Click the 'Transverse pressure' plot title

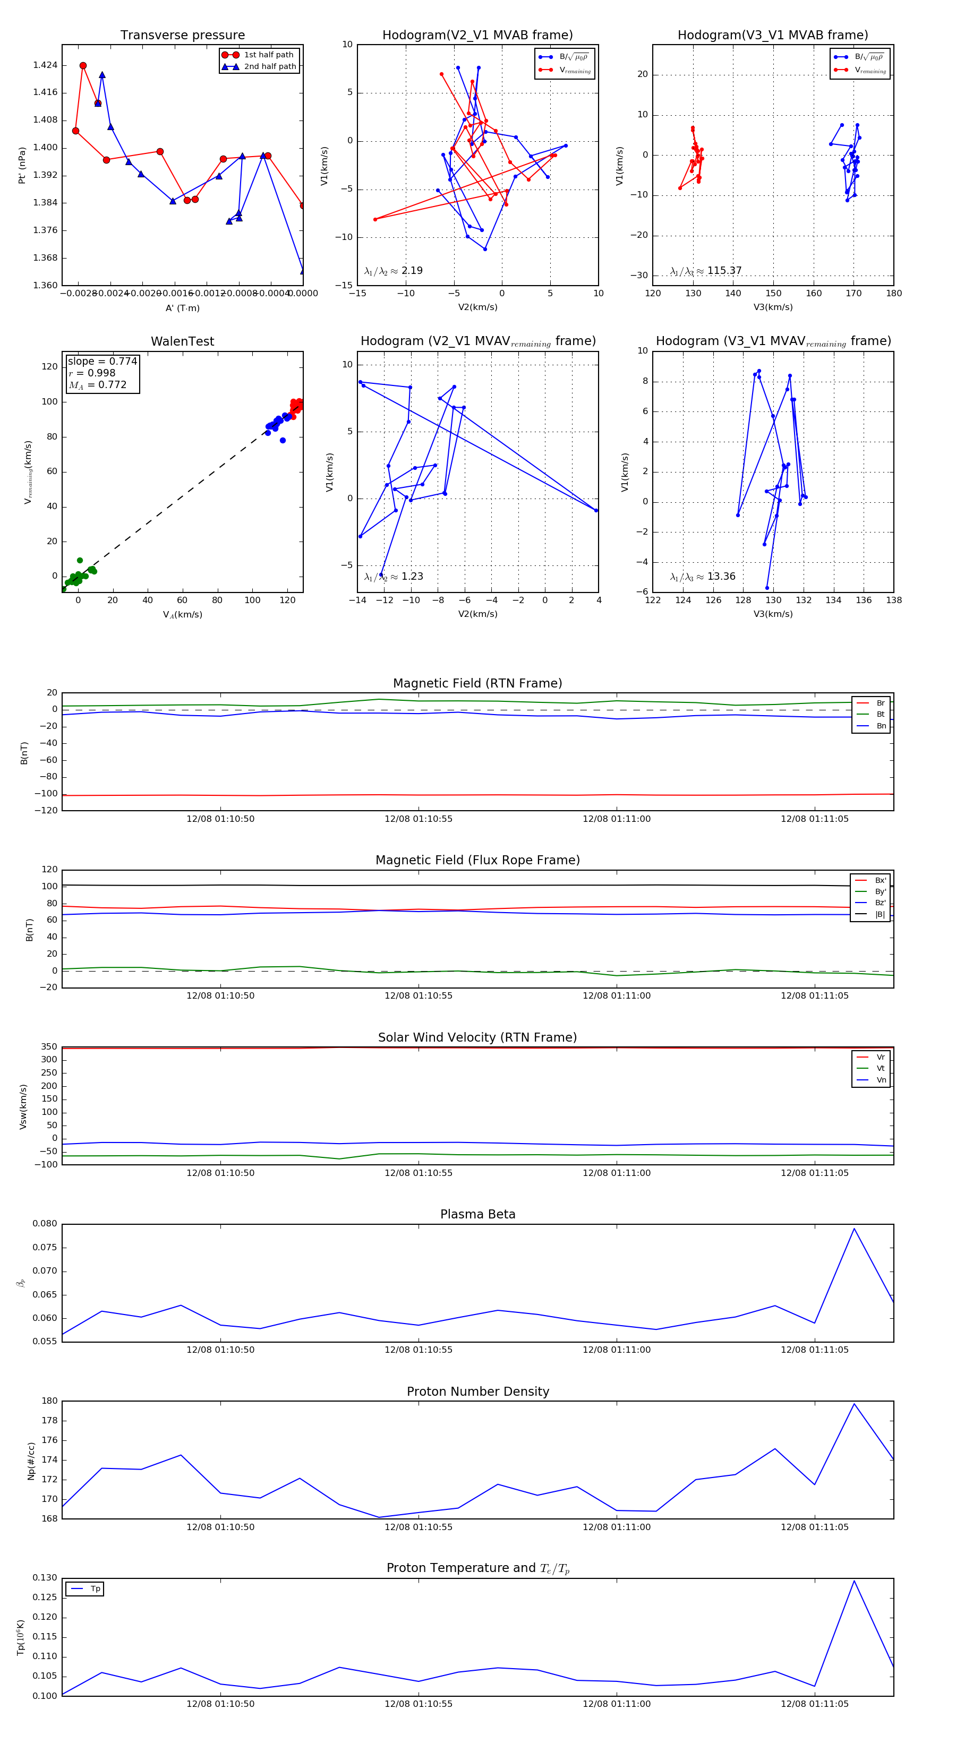click(x=182, y=36)
